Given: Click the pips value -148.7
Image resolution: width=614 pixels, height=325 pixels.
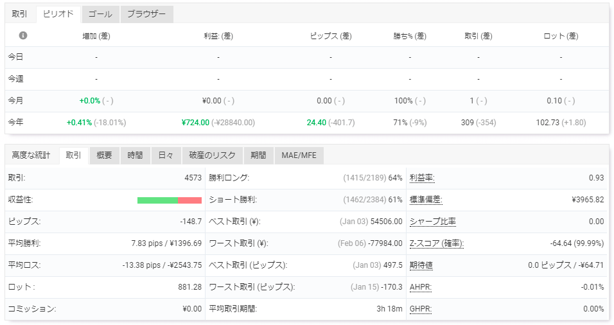Looking at the screenshot, I should [x=191, y=222].
